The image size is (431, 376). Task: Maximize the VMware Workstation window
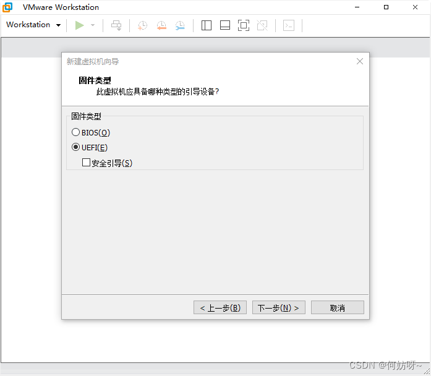pyautogui.click(x=386, y=7)
